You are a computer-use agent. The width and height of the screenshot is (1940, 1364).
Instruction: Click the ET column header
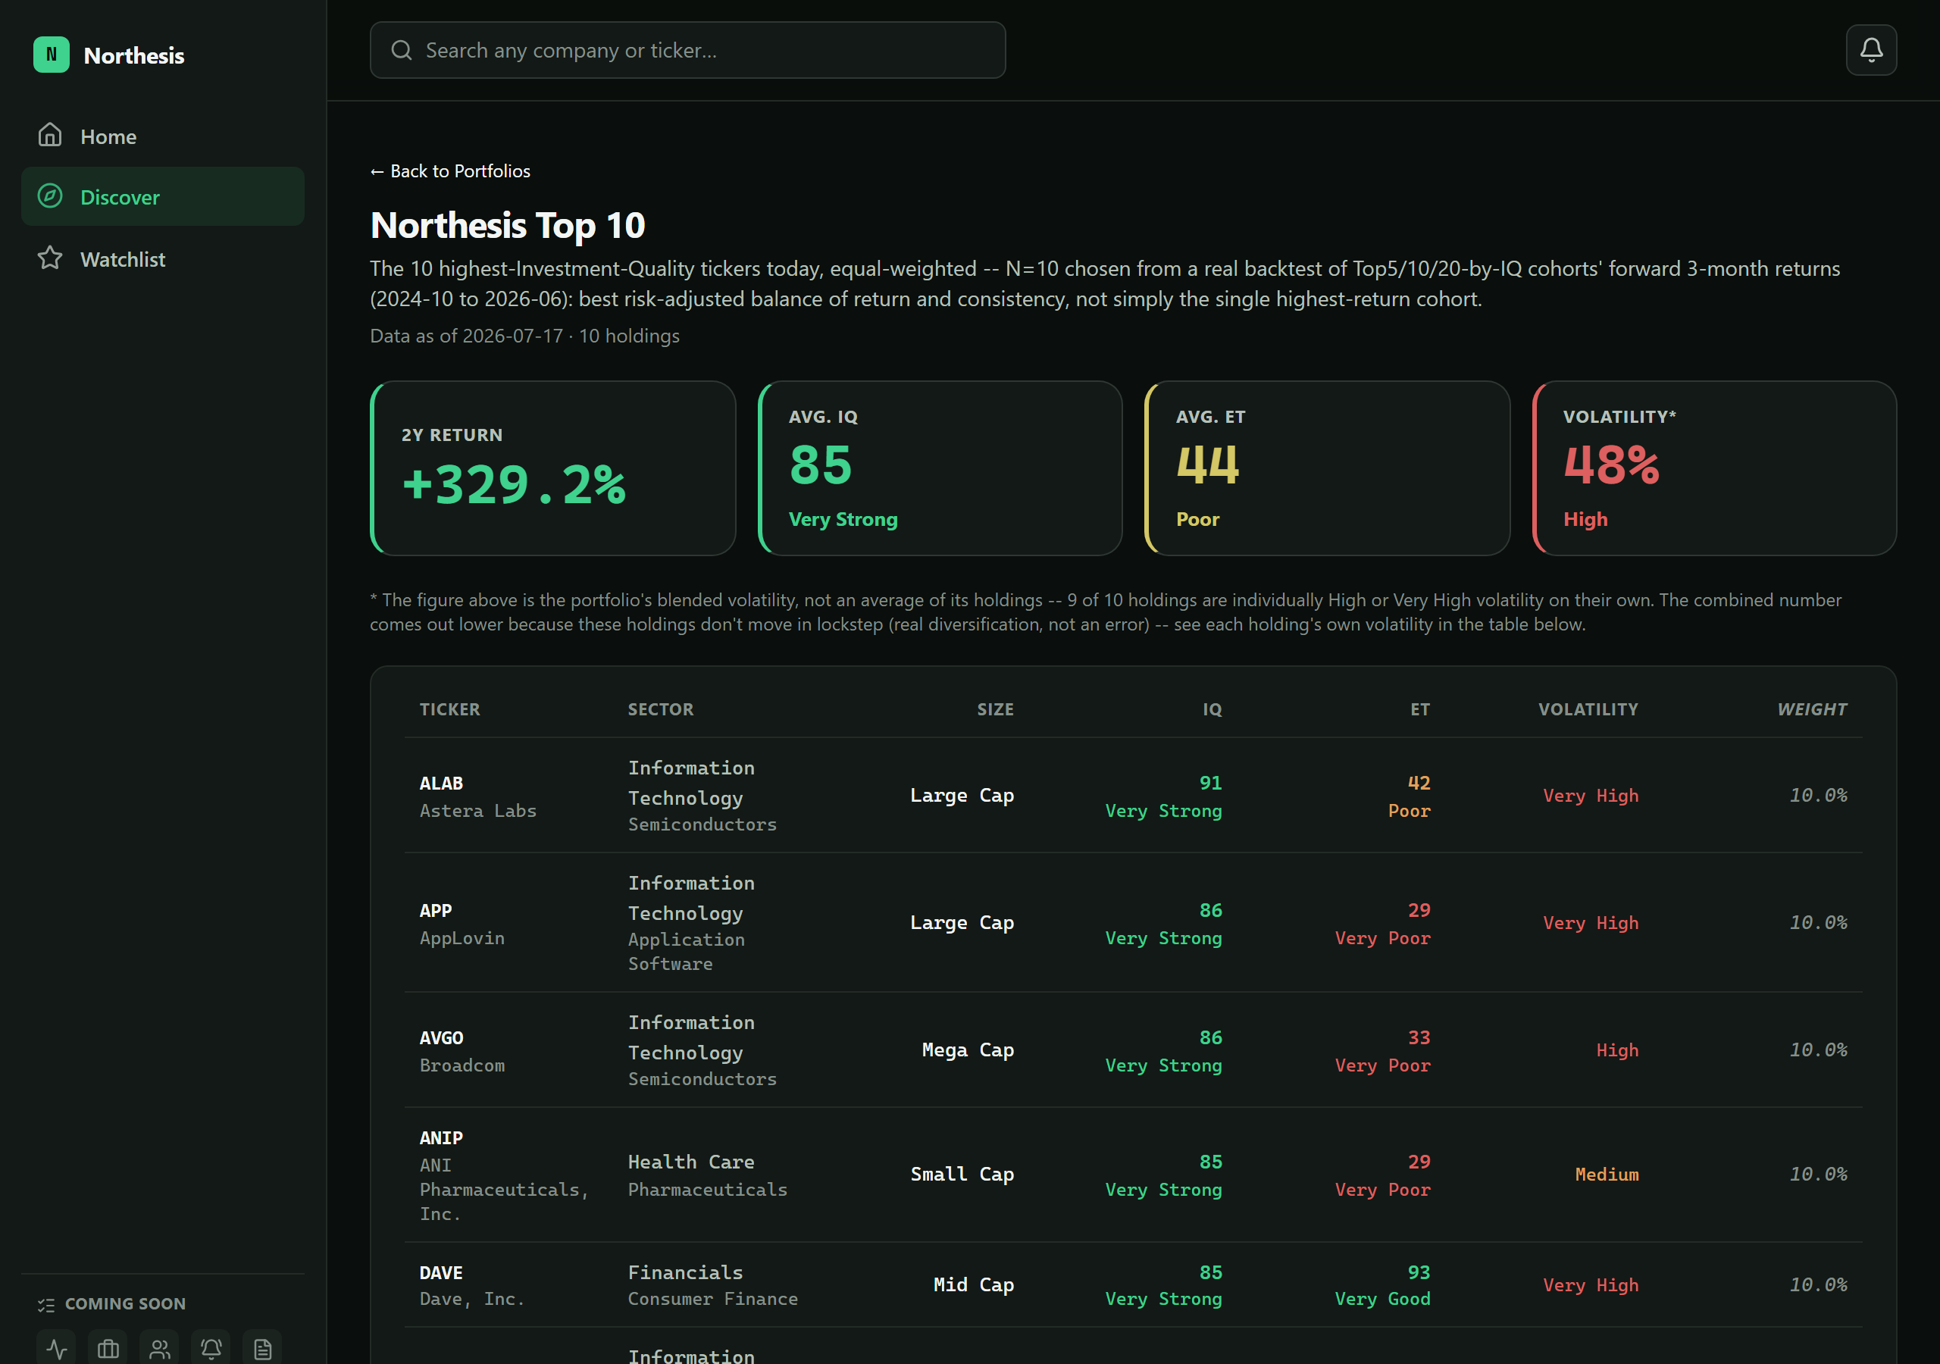[1420, 709]
